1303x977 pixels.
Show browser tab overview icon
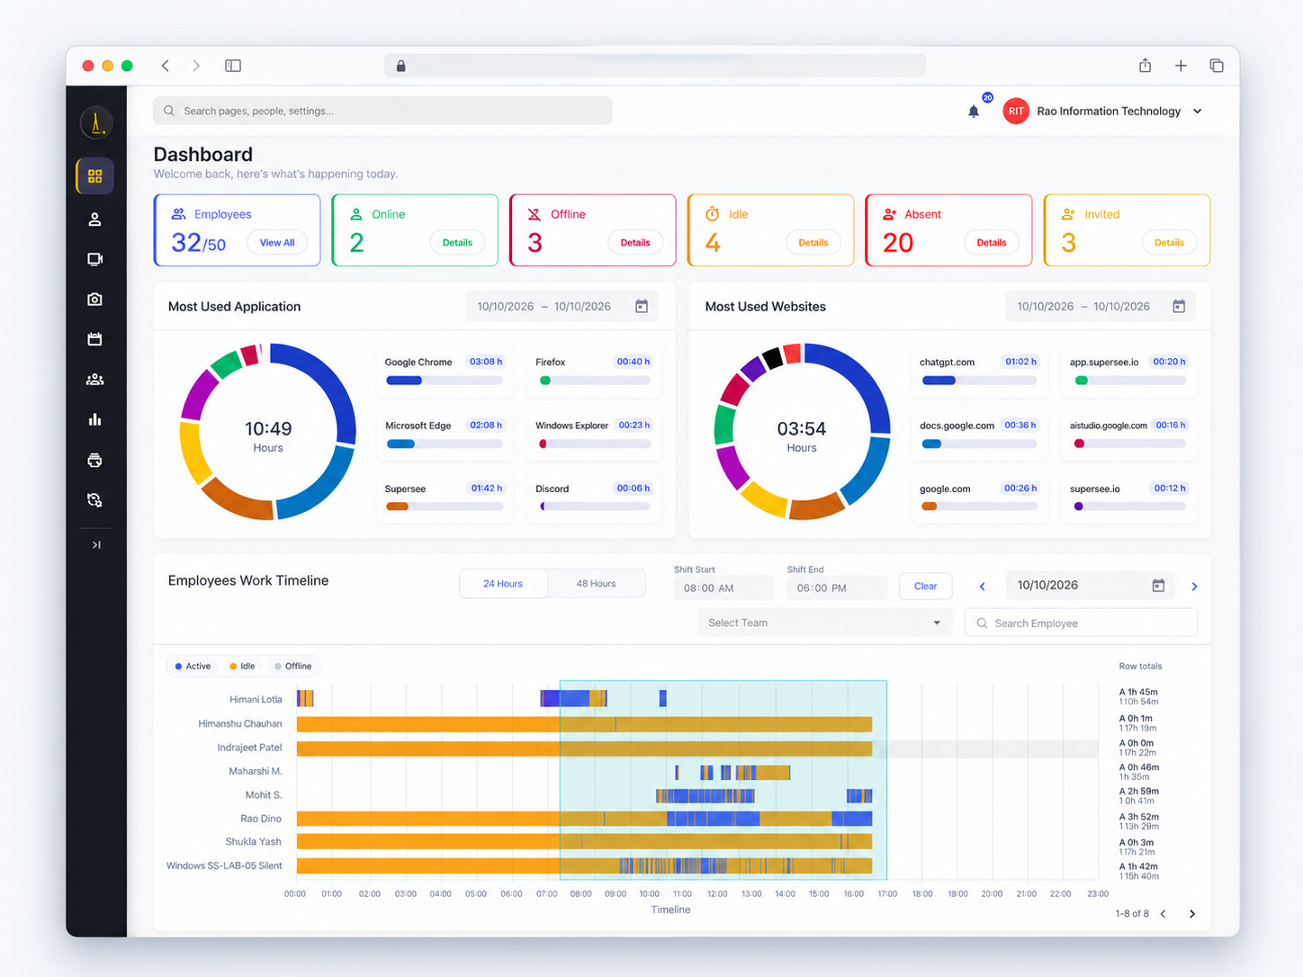click(x=1217, y=66)
